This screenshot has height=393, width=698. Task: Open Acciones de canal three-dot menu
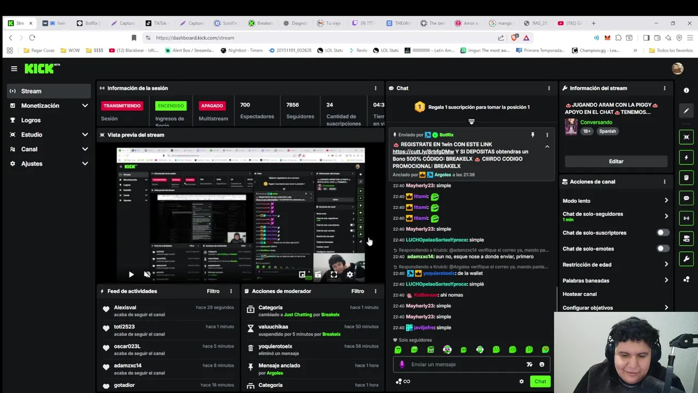(664, 182)
